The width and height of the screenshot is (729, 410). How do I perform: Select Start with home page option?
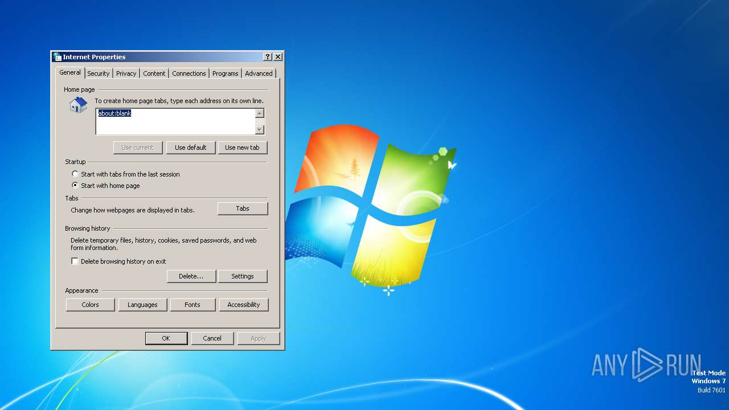75,186
